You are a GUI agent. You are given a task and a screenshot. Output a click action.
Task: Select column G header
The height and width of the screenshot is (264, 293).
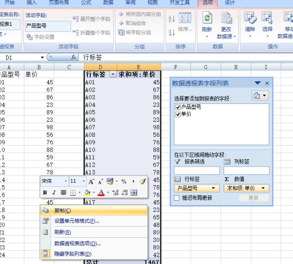coord(206,67)
